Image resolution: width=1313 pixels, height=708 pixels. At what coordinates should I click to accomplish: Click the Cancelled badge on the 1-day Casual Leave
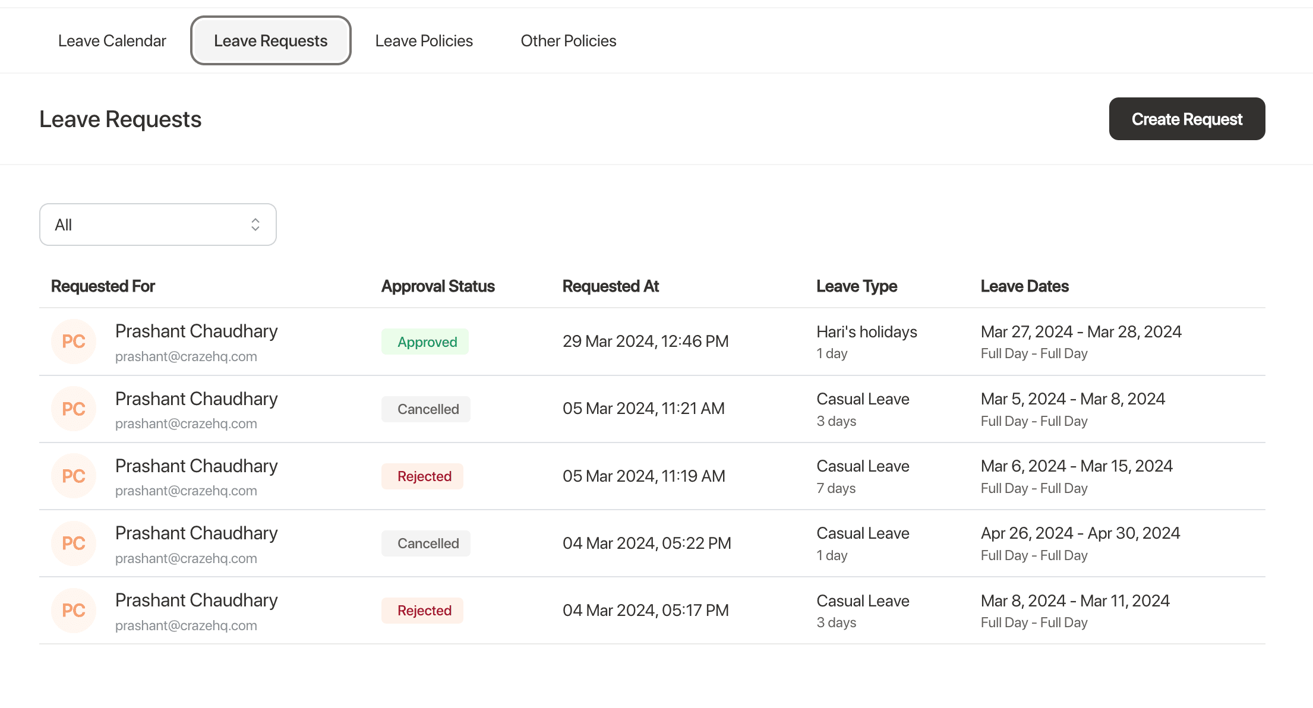425,543
